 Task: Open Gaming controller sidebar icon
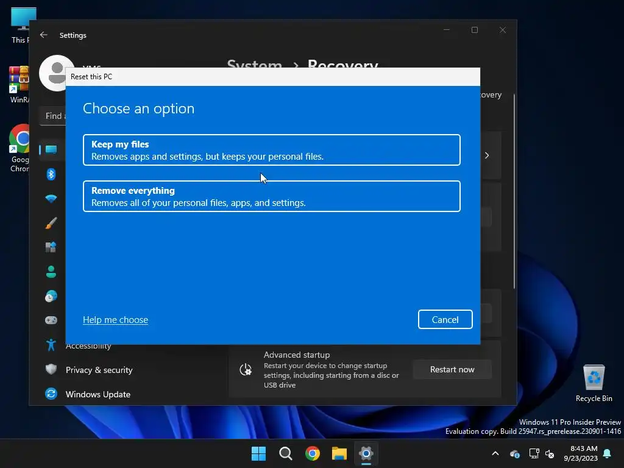coord(51,321)
